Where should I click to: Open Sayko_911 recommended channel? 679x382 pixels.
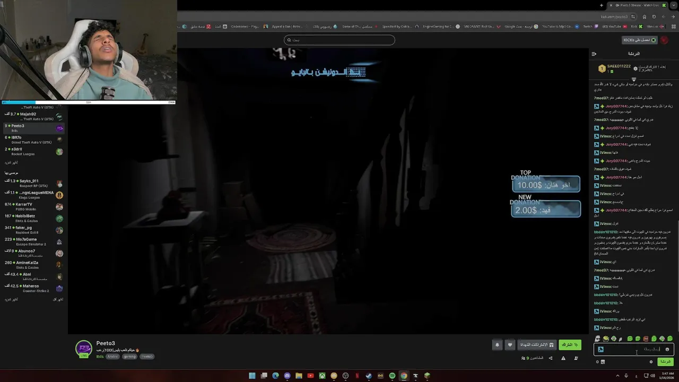(x=34, y=183)
